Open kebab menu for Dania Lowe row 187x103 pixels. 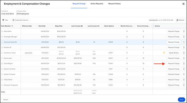(184, 58)
